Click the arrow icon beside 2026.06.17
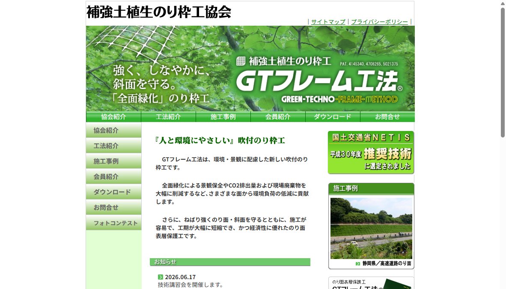Image resolution: width=506 pixels, height=289 pixels. tap(161, 277)
